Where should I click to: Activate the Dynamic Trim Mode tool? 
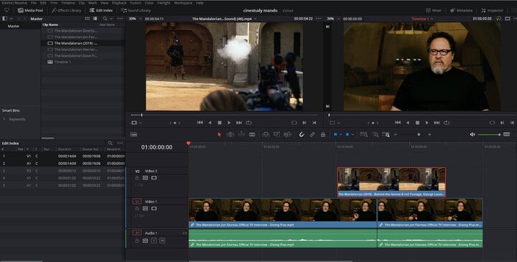pos(241,134)
